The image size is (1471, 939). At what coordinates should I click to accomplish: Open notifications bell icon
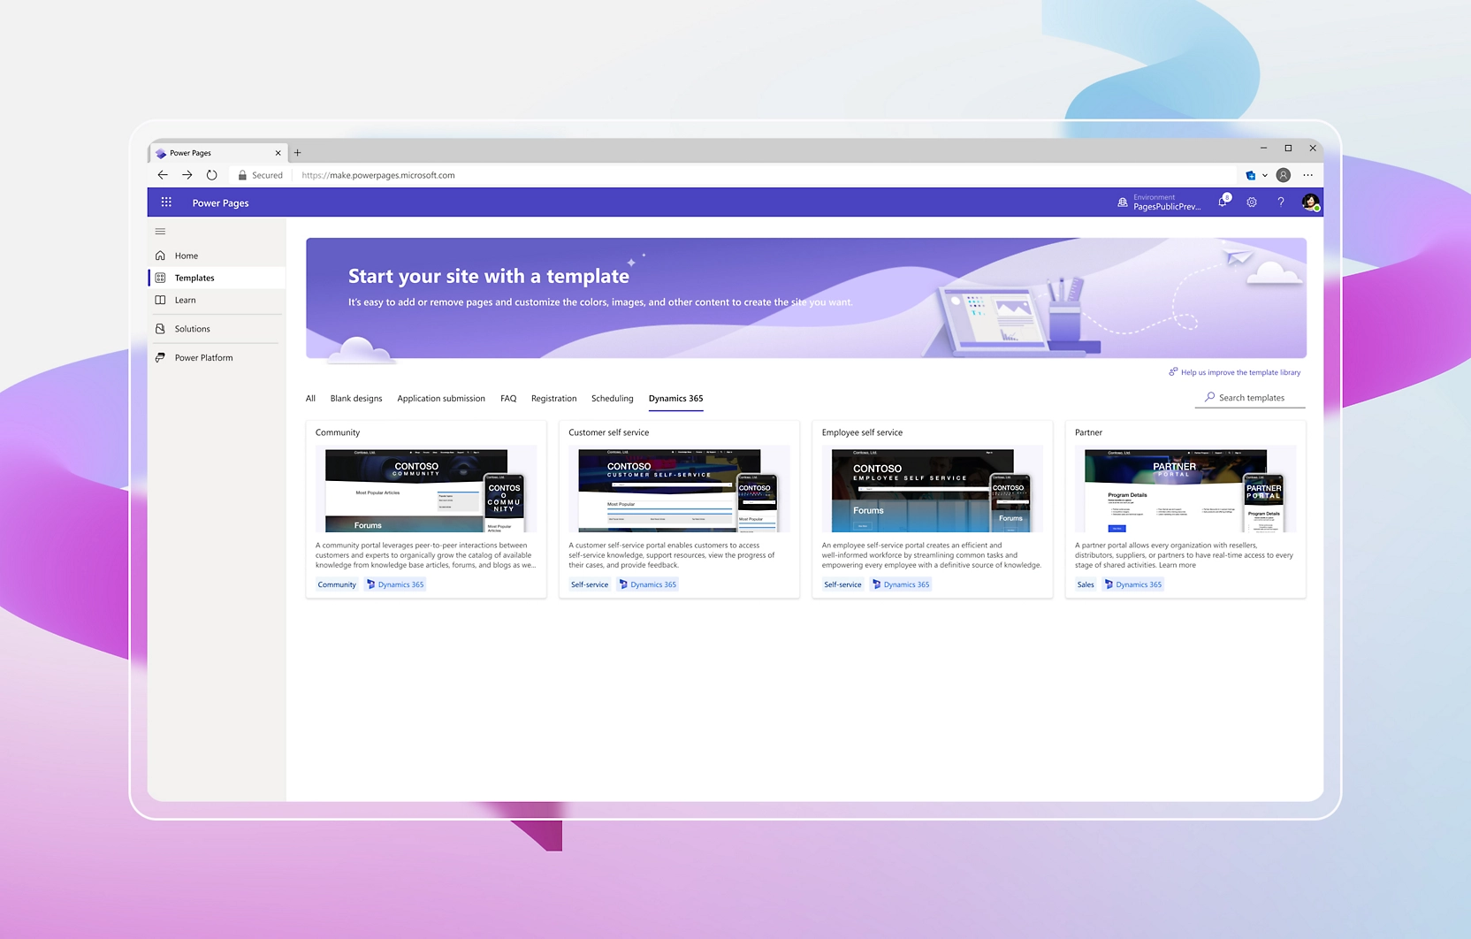[1223, 202]
